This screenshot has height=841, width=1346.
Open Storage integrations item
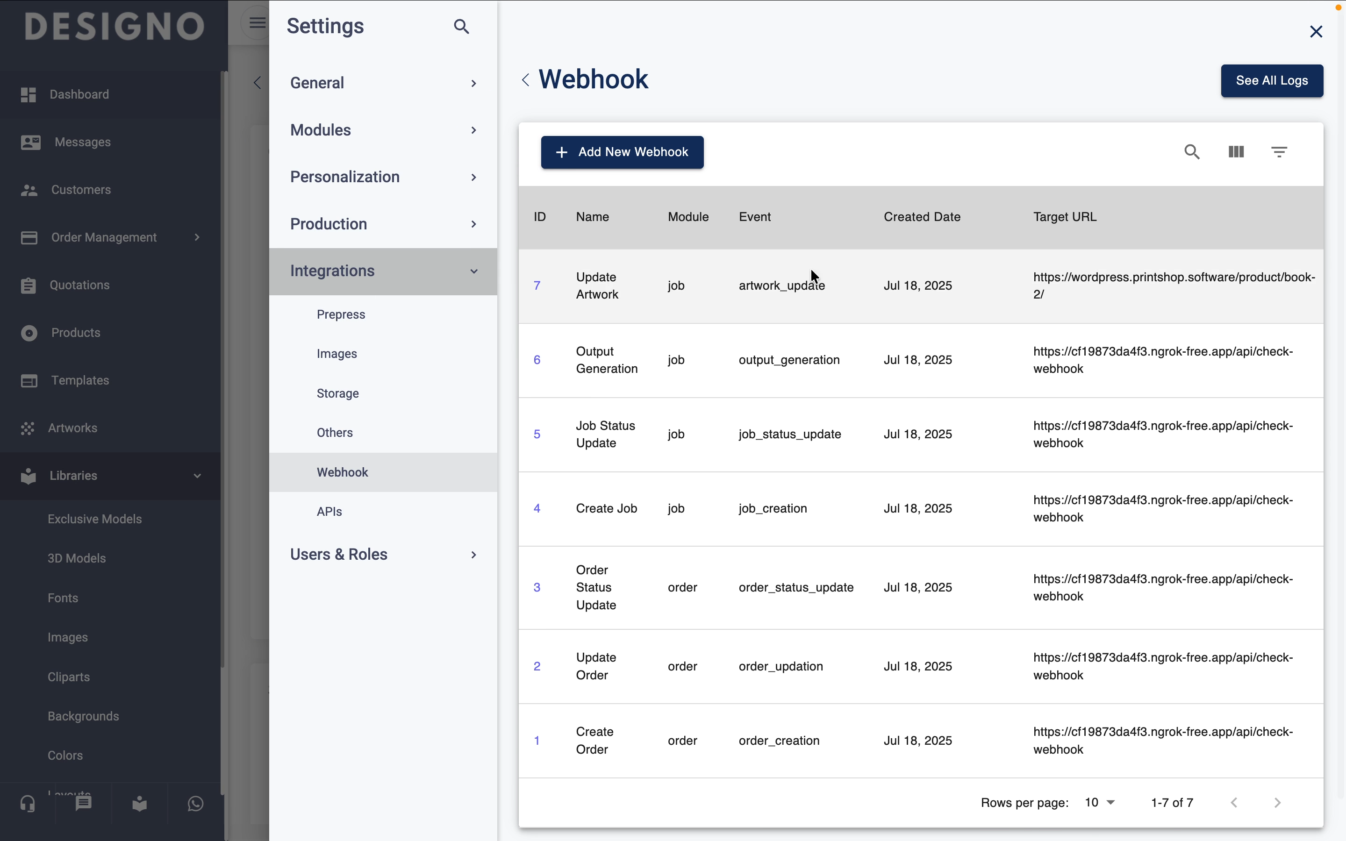(x=337, y=393)
